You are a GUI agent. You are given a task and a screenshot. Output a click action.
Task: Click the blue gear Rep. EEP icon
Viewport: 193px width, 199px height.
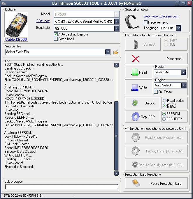point(136,116)
